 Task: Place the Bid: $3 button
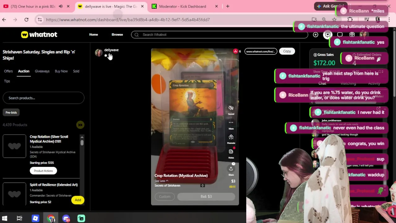(x=206, y=196)
